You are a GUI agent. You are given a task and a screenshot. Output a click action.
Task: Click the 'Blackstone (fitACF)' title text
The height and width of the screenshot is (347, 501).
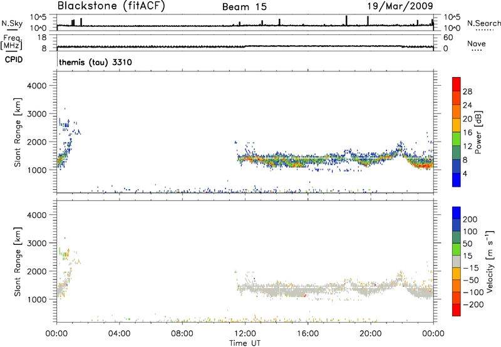111,6
